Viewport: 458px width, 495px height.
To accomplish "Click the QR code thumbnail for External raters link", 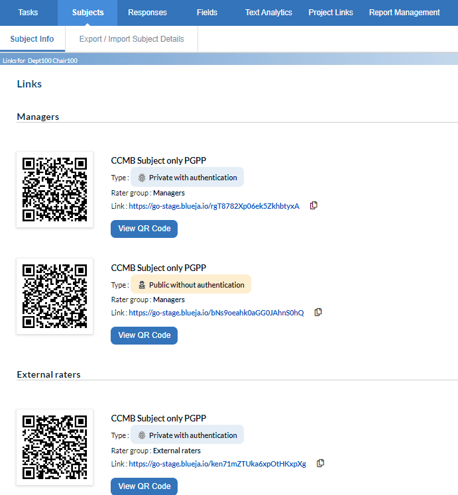I will pos(54,447).
